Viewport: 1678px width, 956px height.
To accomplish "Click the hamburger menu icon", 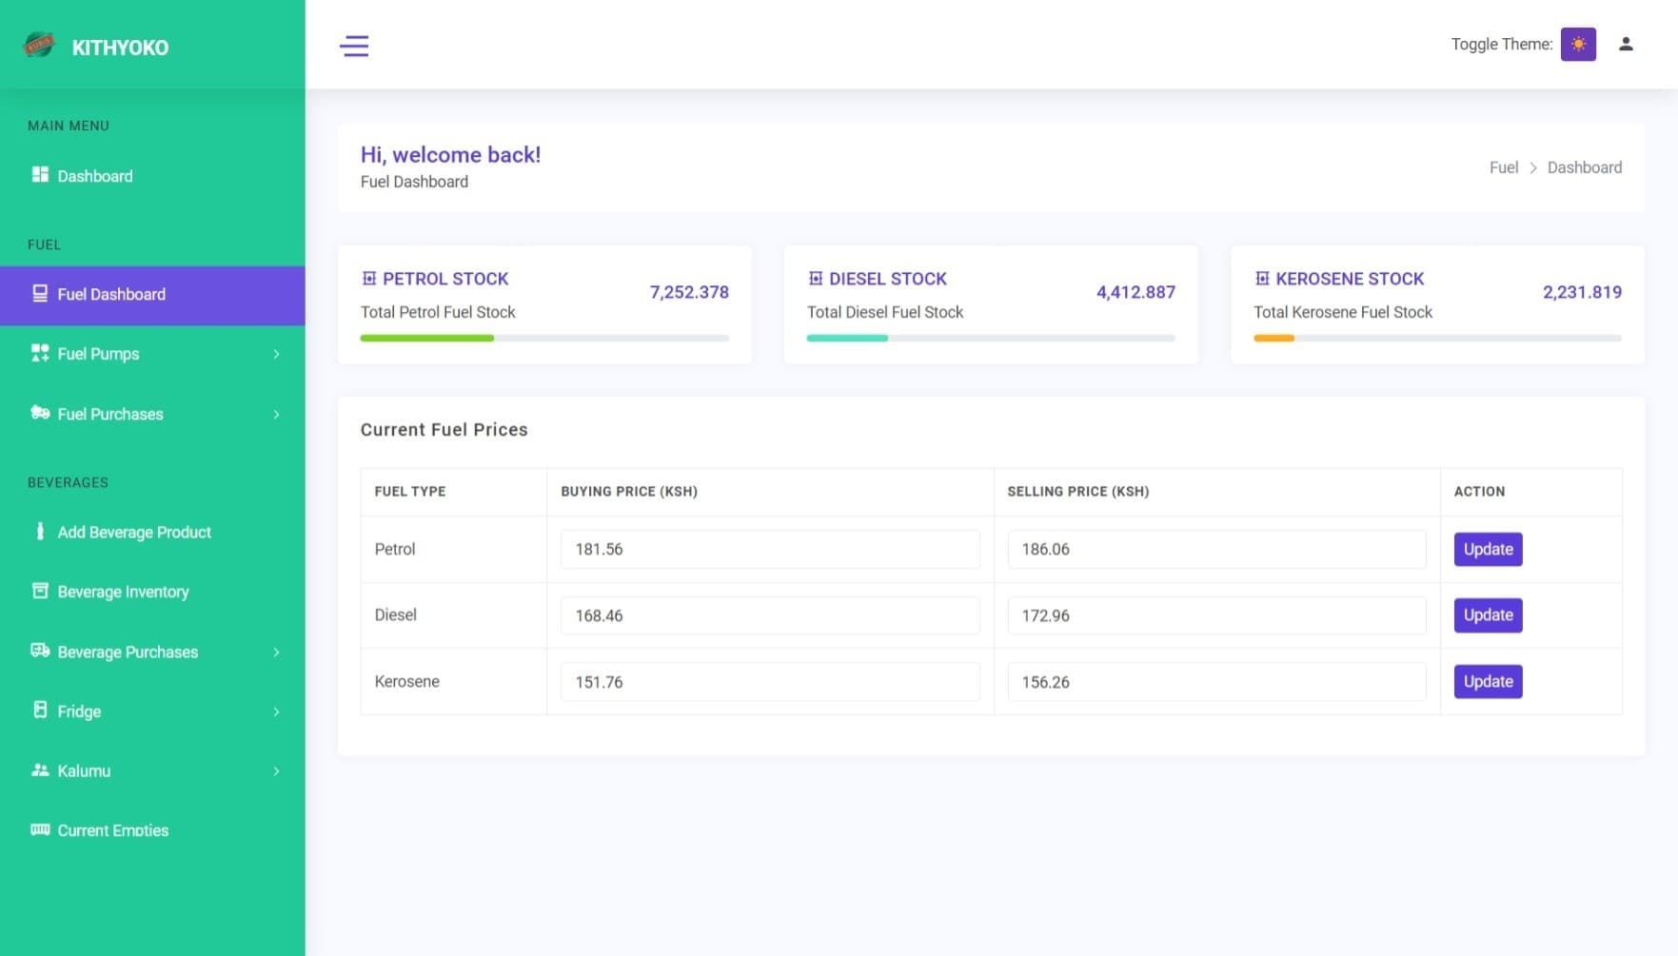I will (354, 46).
